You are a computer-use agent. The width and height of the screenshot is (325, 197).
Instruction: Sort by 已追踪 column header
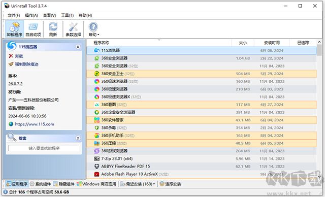pyautogui.click(x=303, y=43)
